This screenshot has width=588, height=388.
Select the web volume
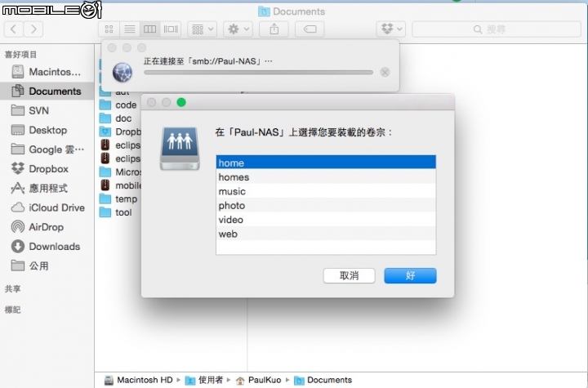click(326, 234)
